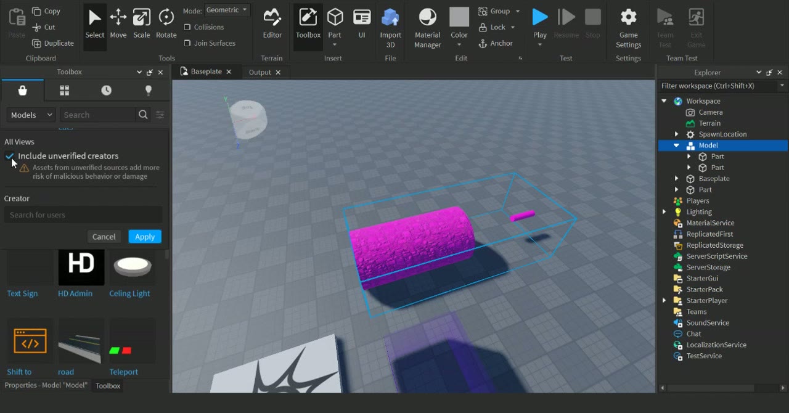Open the Toolbox Creations lightbulb tab

(x=148, y=91)
